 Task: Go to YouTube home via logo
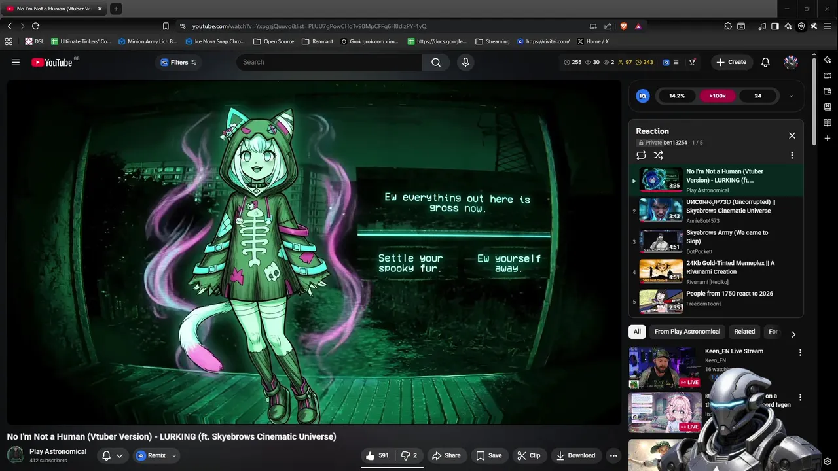pos(52,62)
